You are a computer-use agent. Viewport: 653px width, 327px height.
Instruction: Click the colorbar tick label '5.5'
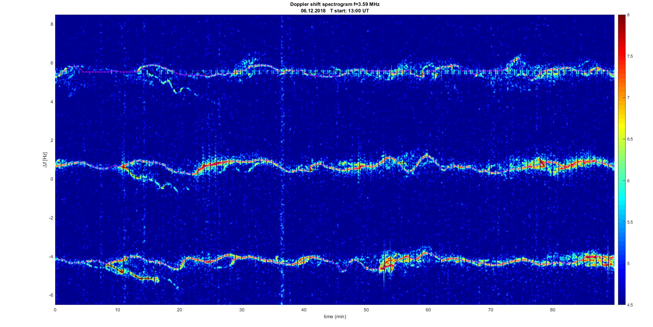pyautogui.click(x=630, y=222)
